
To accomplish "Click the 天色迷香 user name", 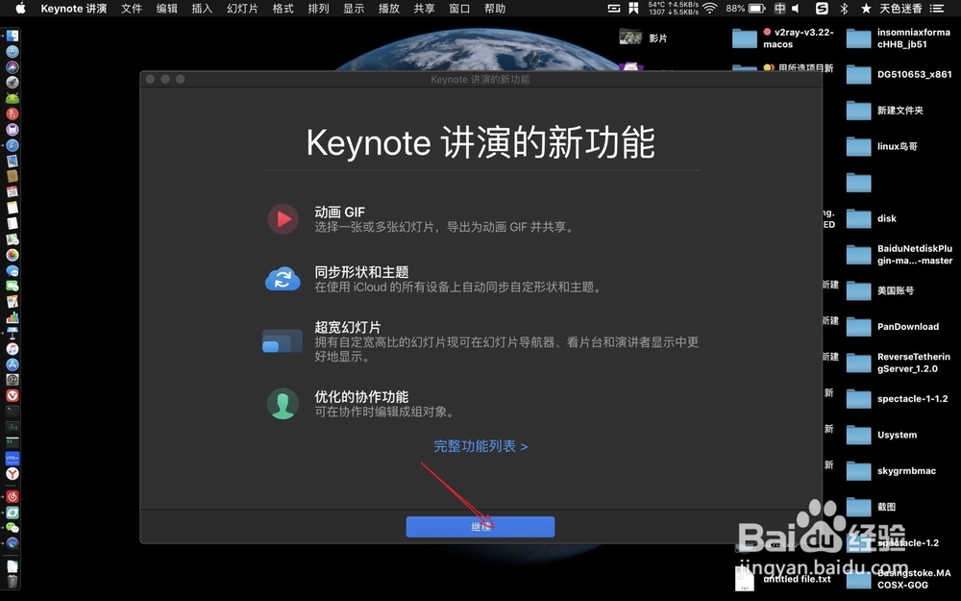I will [900, 9].
